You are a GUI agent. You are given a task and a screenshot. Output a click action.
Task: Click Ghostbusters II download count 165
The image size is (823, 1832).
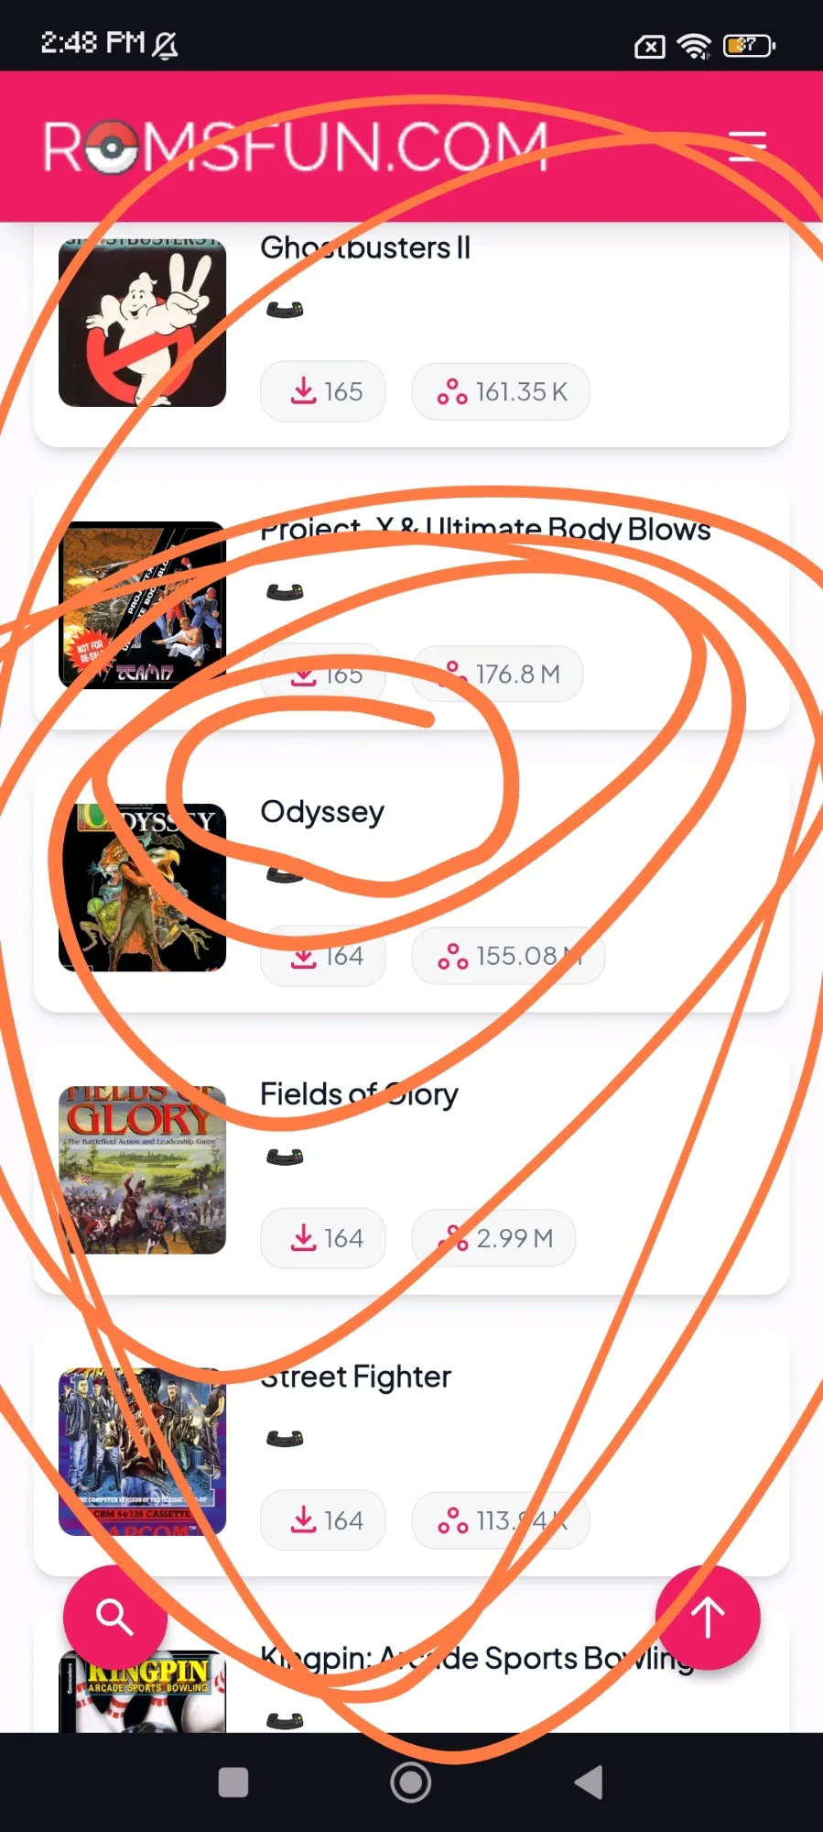click(323, 391)
